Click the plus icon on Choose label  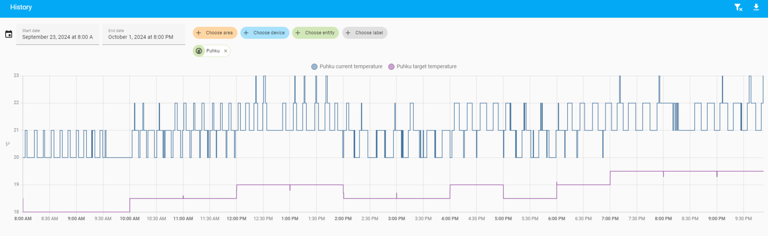point(348,33)
